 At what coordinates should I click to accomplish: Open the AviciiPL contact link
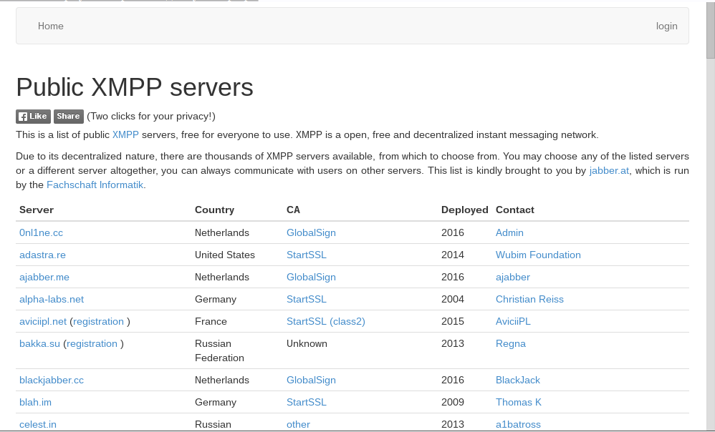coord(513,321)
